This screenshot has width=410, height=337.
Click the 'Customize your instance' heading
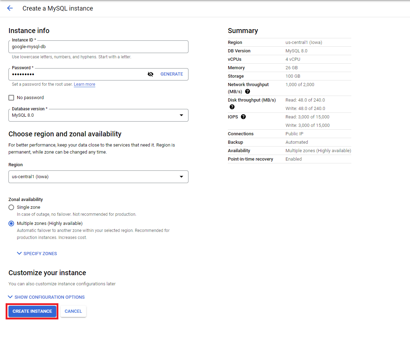coord(47,273)
